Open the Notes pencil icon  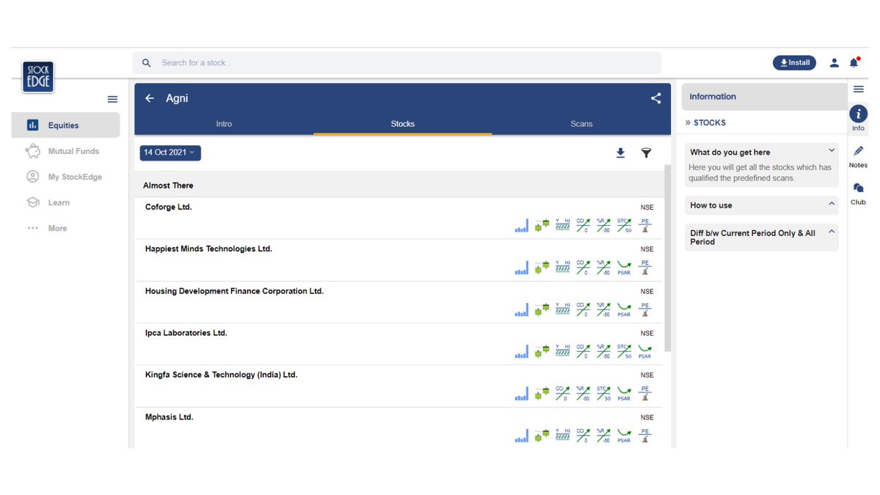(x=859, y=151)
